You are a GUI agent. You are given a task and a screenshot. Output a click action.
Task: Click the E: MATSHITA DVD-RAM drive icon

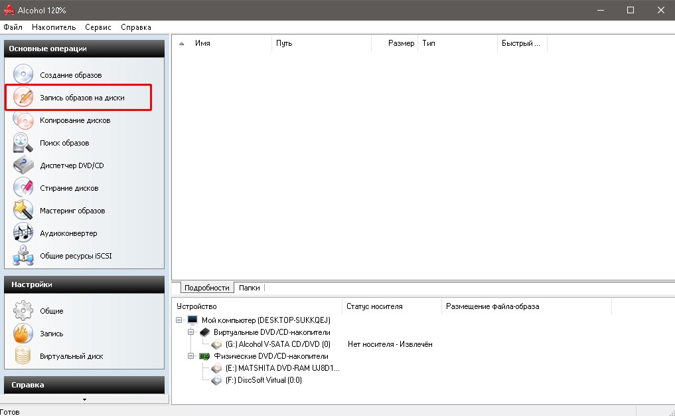click(216, 368)
